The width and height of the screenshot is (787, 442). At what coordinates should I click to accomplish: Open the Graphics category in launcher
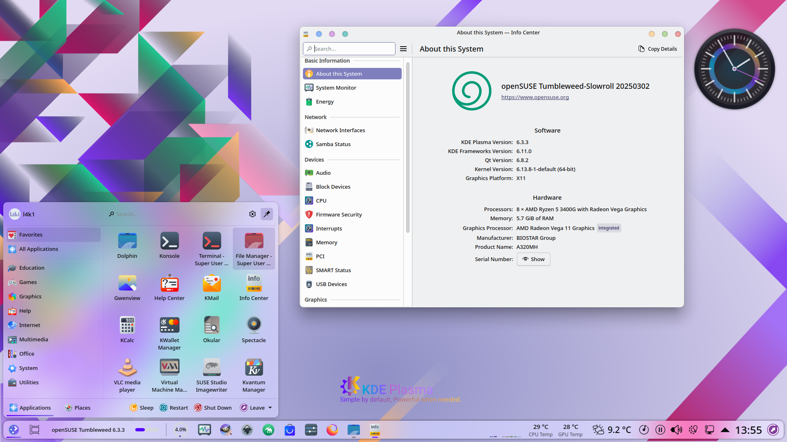point(53,296)
